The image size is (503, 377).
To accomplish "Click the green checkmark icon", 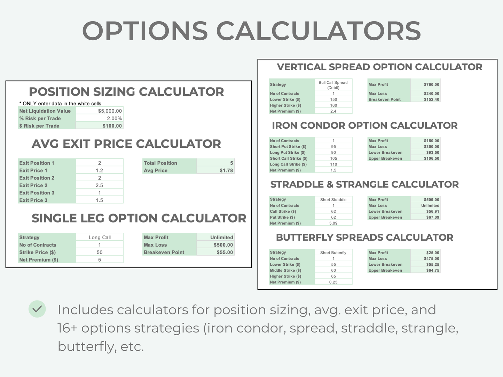I will point(37,309).
